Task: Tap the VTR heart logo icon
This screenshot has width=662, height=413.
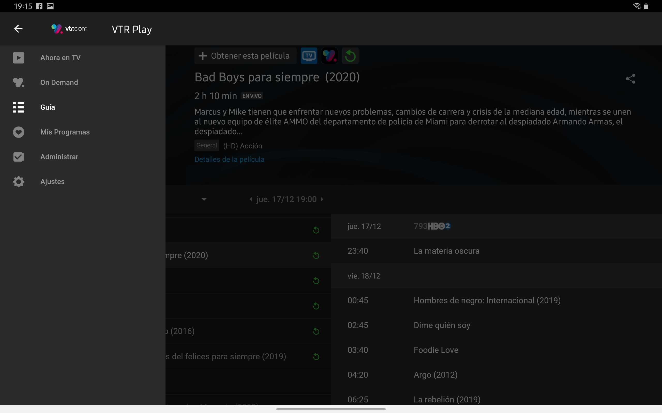Action: (329, 56)
